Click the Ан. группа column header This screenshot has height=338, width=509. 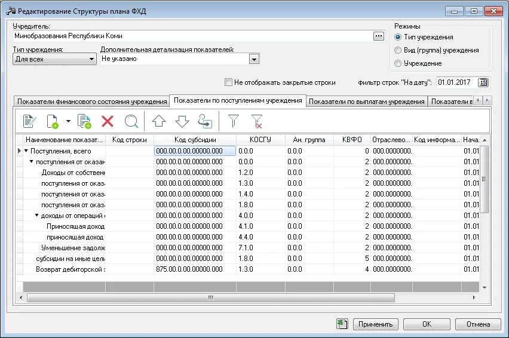click(x=309, y=140)
